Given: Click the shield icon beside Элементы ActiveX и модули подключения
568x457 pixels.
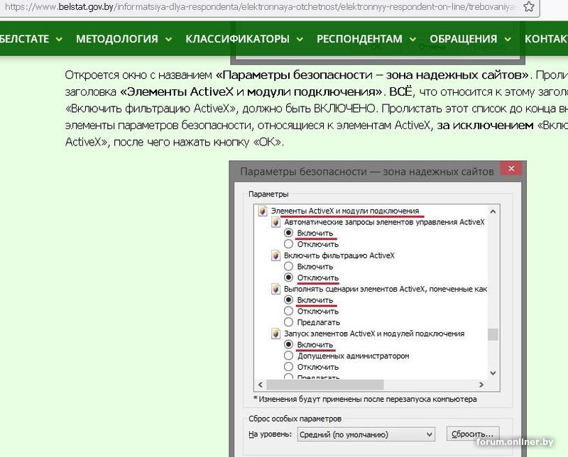Looking at the screenshot, I should pos(262,211).
